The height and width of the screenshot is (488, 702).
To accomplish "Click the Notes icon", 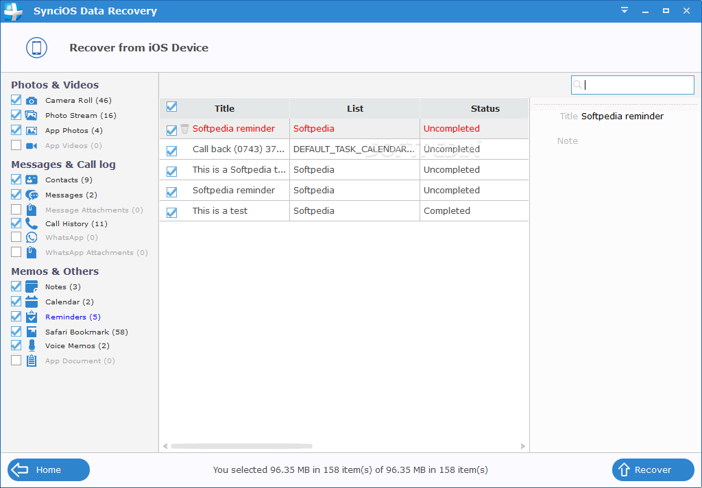I will (32, 286).
